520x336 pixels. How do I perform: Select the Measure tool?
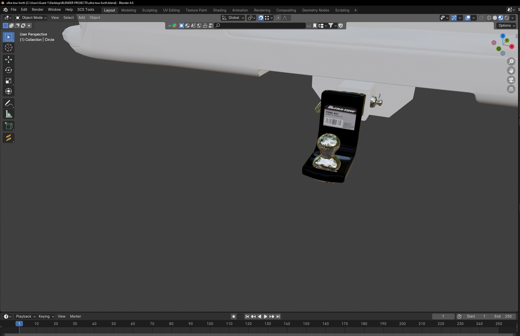click(9, 114)
